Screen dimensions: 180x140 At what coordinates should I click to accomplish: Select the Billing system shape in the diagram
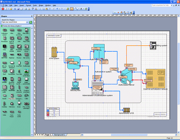153,46
